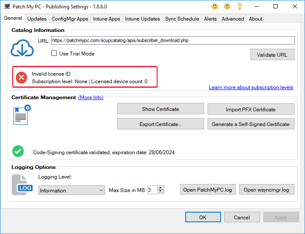The image size is (305, 234).
Task: Click the Max Size in MB field
Action: coord(152,189)
